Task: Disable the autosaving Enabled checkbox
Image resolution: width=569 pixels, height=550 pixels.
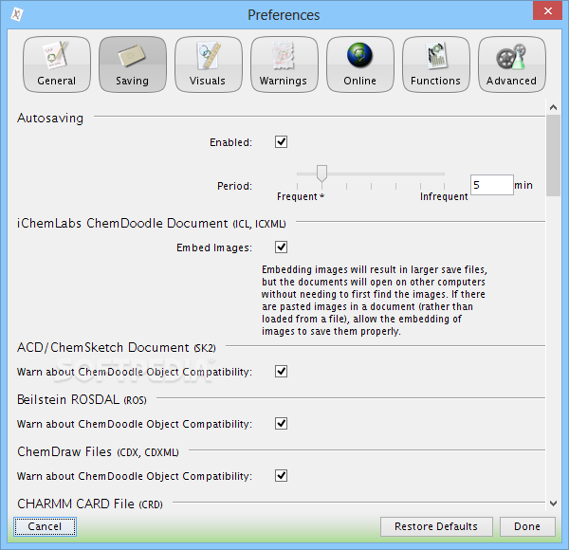Action: point(281,142)
